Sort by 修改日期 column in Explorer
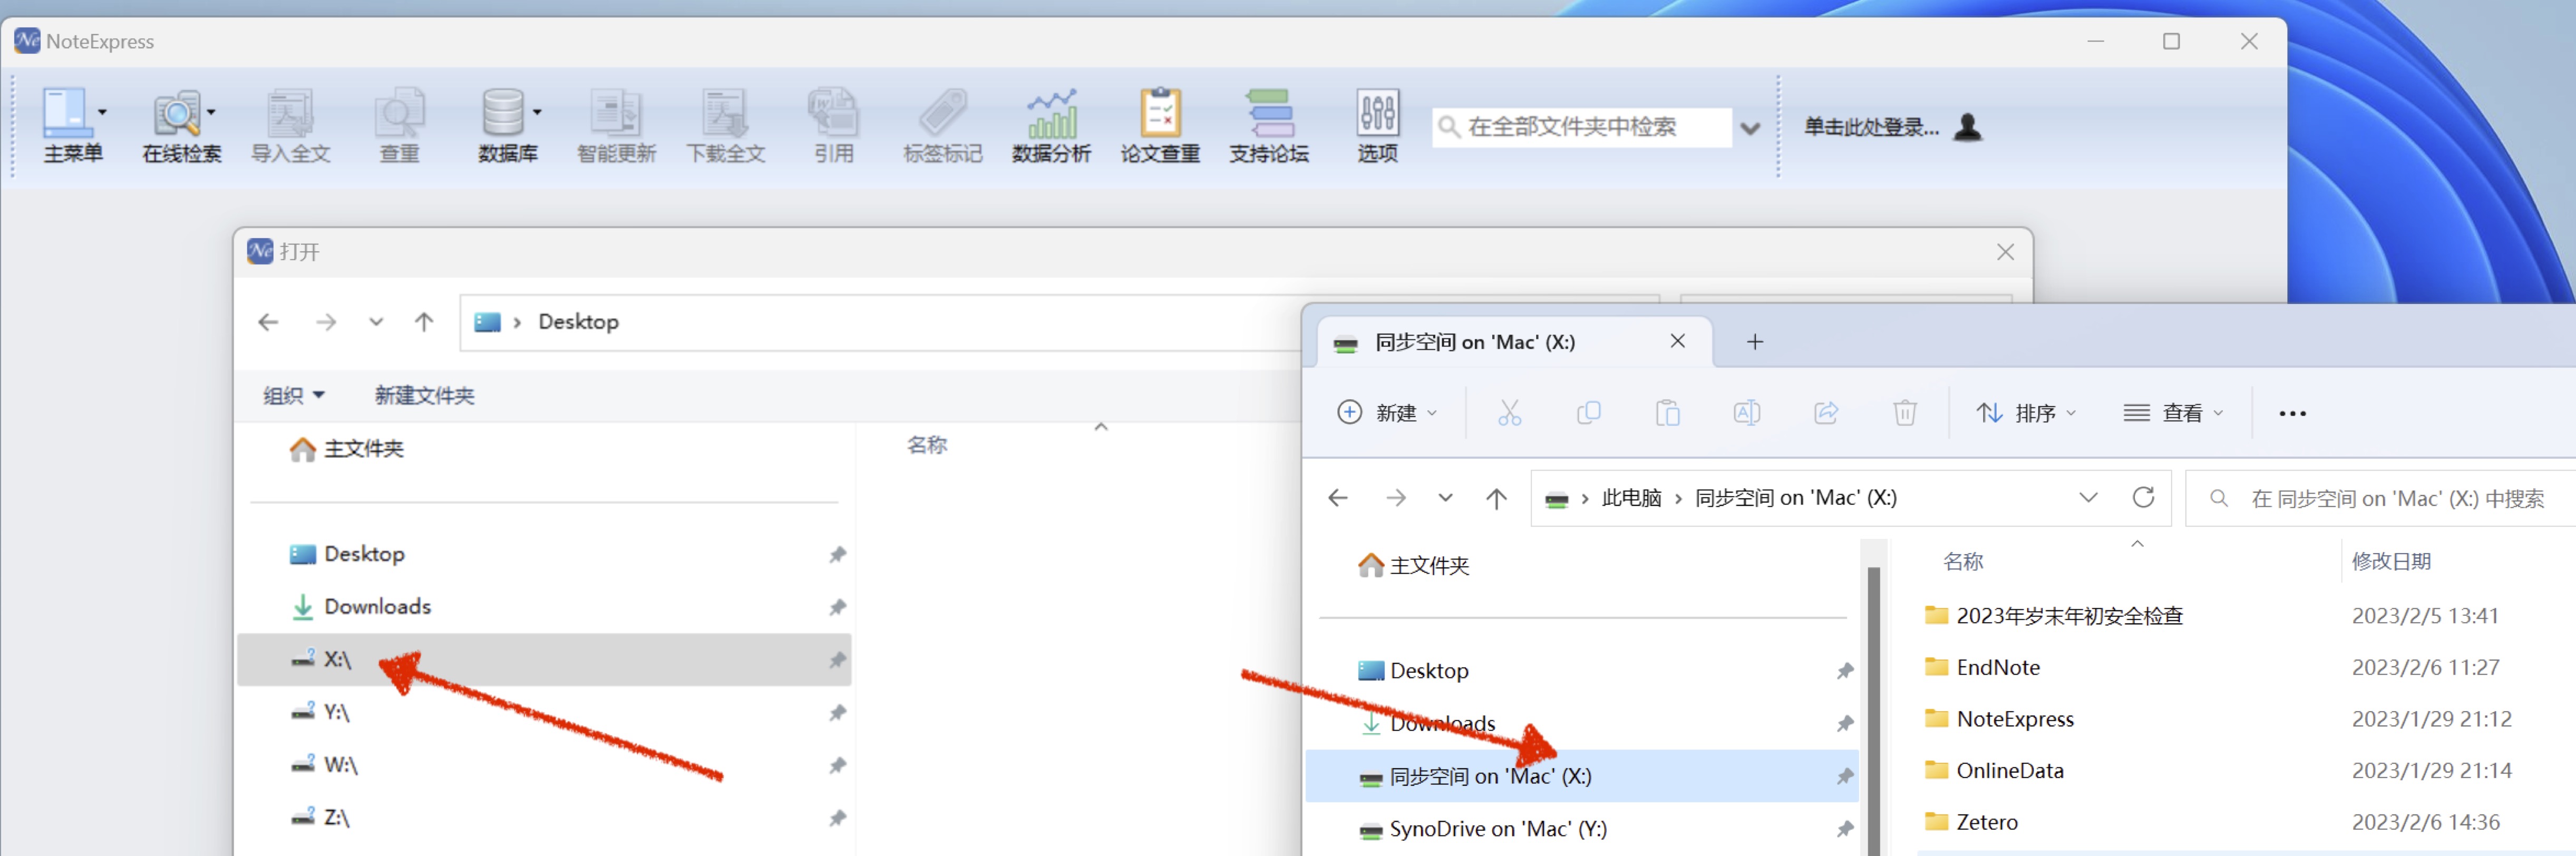2576x856 pixels. tap(2391, 562)
